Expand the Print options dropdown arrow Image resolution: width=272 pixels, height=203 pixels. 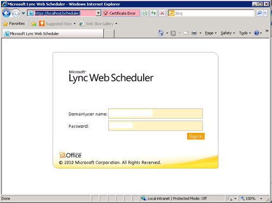pyautogui.click(x=200, y=33)
